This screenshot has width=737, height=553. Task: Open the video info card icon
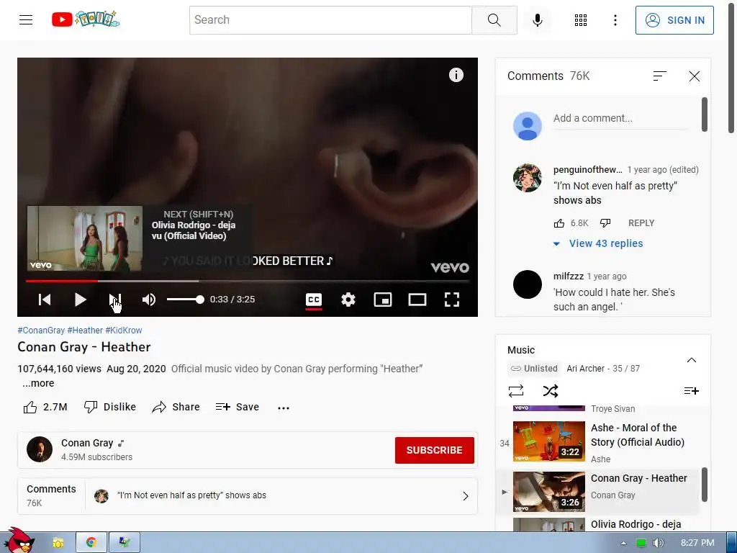(456, 75)
